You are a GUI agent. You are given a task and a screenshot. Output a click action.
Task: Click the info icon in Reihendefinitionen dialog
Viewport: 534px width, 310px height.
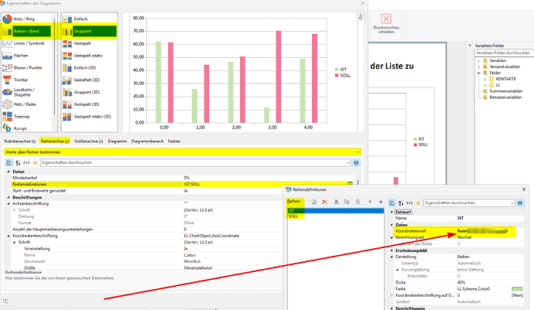click(520, 203)
